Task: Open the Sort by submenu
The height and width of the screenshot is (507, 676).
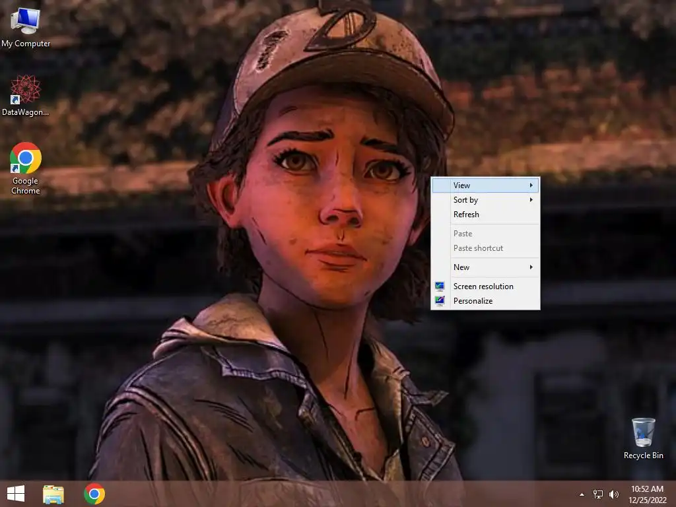Action: (x=485, y=200)
